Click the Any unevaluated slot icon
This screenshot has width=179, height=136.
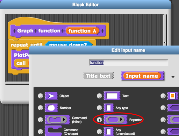[x=109, y=132]
